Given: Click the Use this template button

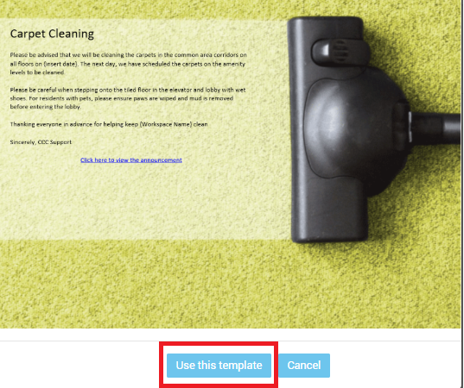Looking at the screenshot, I should pos(219,366).
